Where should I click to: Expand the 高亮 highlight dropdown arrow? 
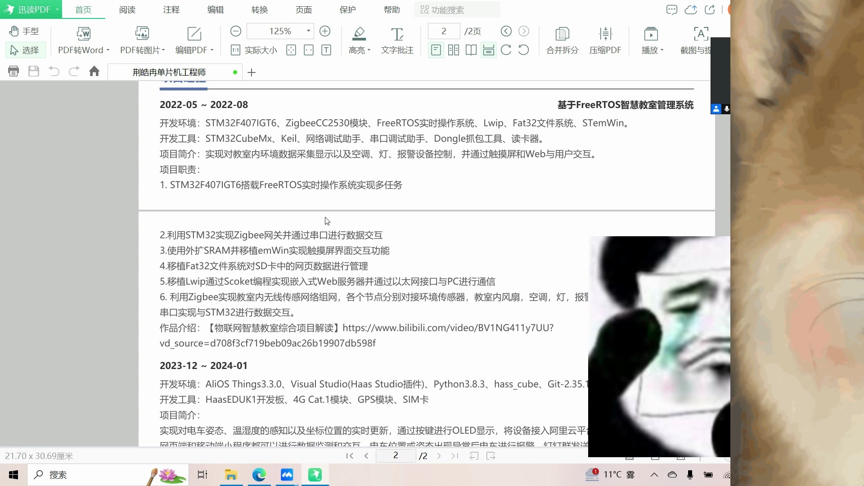[369, 50]
